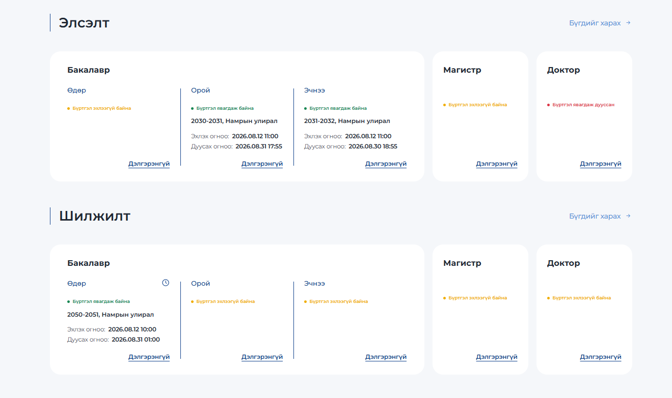Click Орой column label in Элсэлт Бакалавр

[x=201, y=90]
